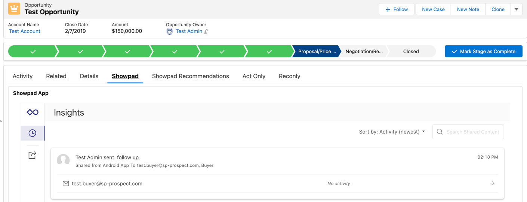Click the share export icon in sidebar

click(x=33, y=155)
